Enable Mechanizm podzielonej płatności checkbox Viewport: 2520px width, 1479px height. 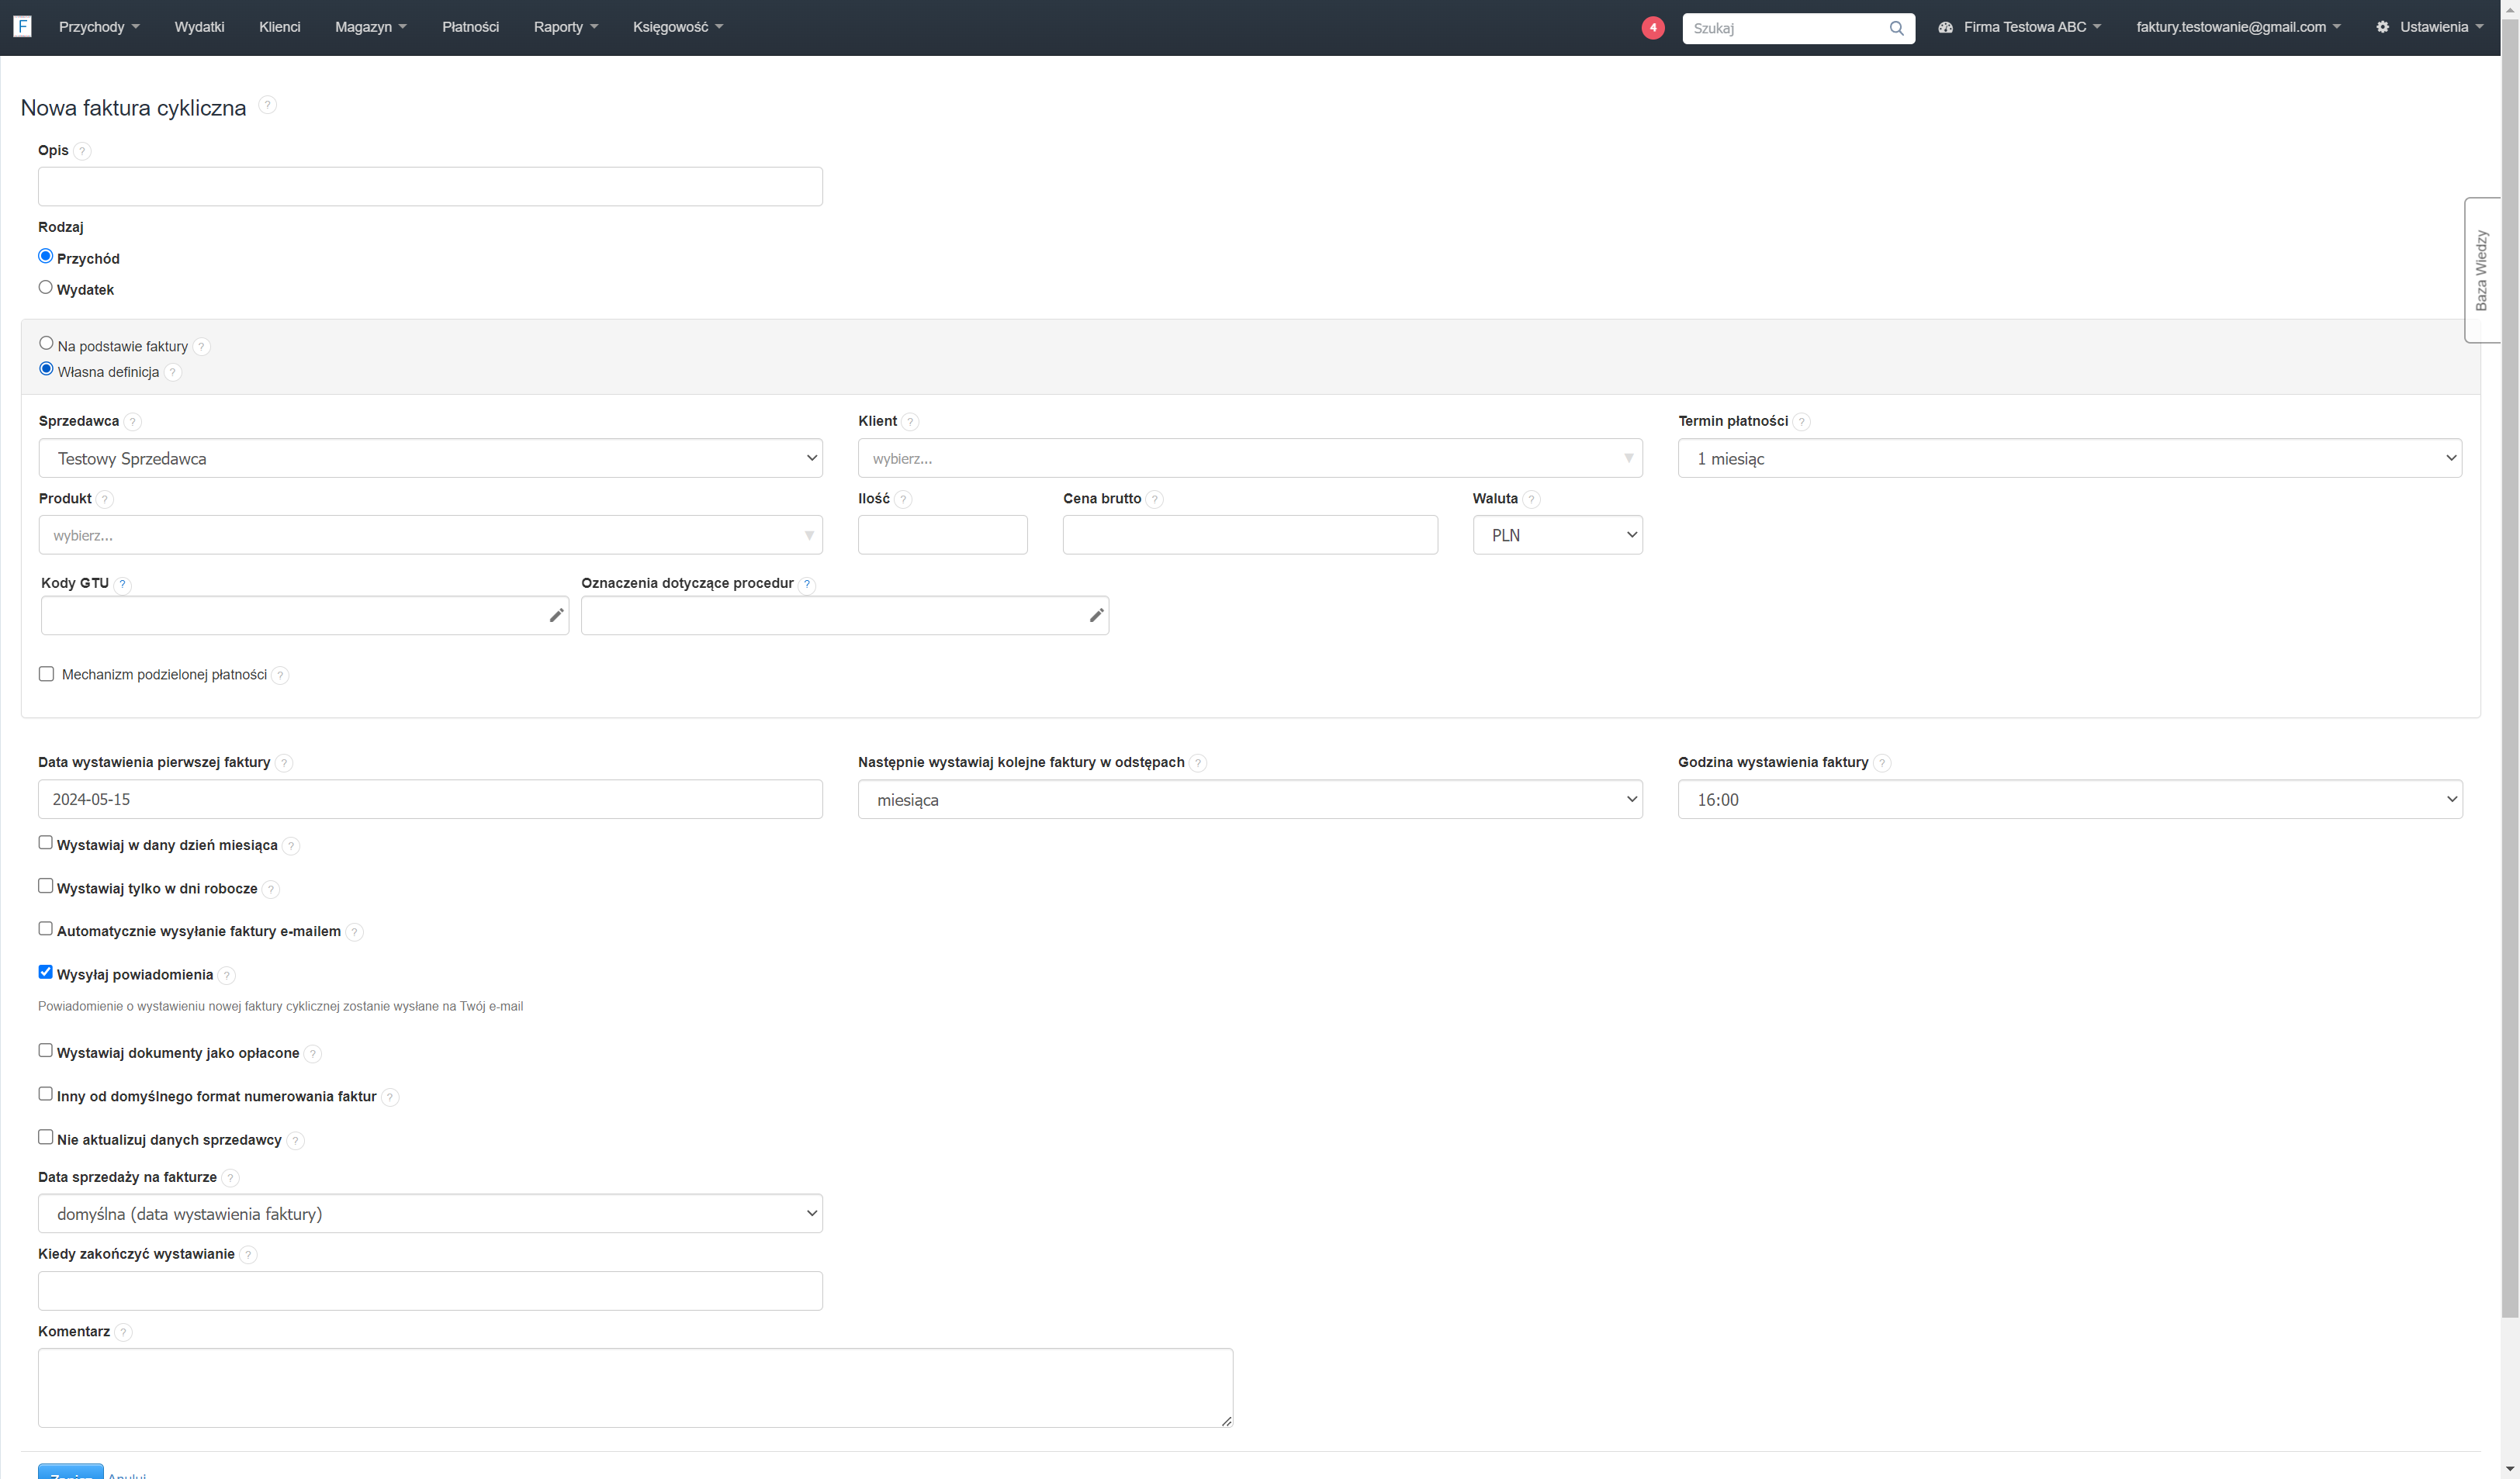(x=46, y=675)
